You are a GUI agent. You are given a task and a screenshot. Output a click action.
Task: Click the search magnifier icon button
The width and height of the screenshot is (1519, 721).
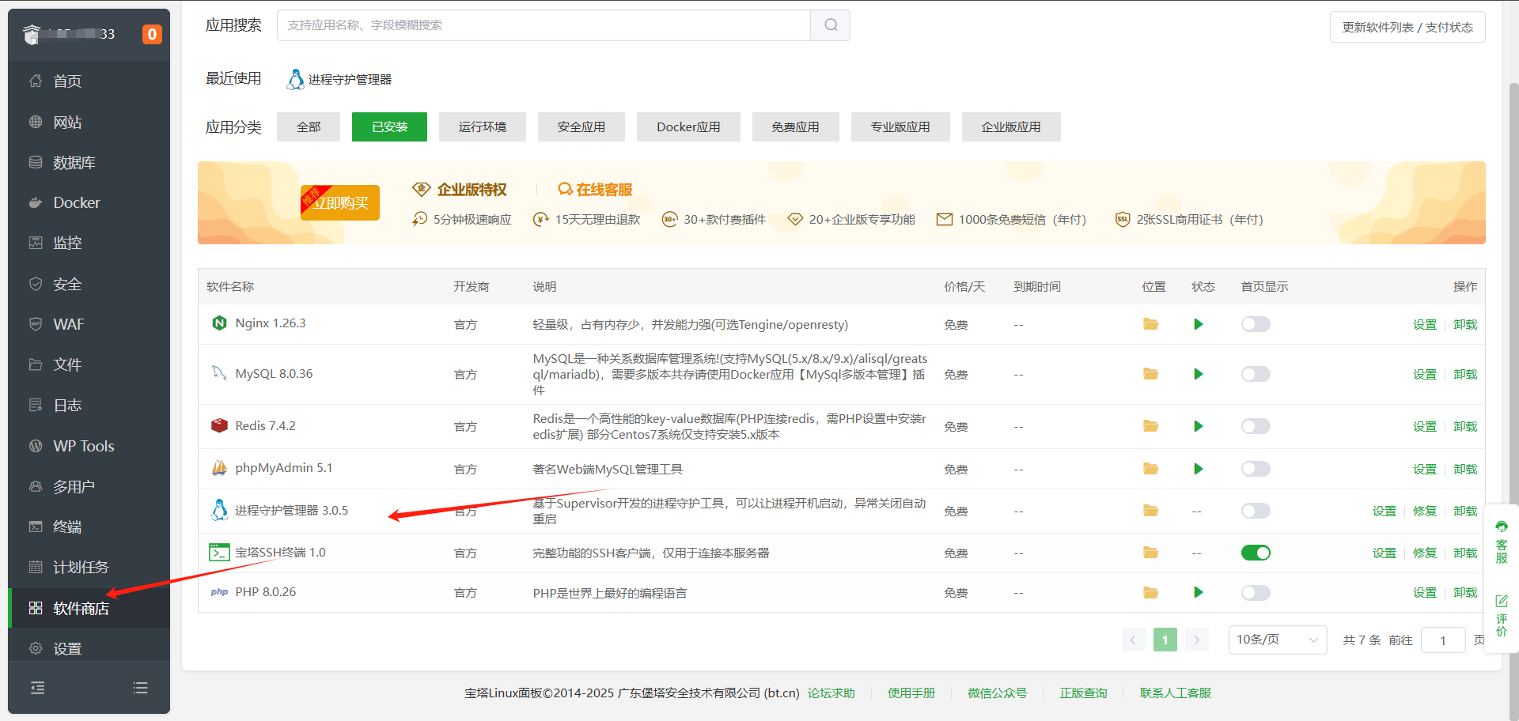point(830,25)
